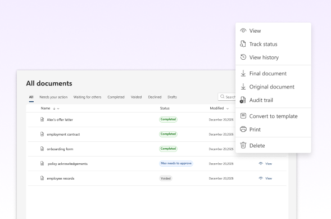Open Audit trail menu entry
Viewport: 331px width, 219px height.
(273, 100)
